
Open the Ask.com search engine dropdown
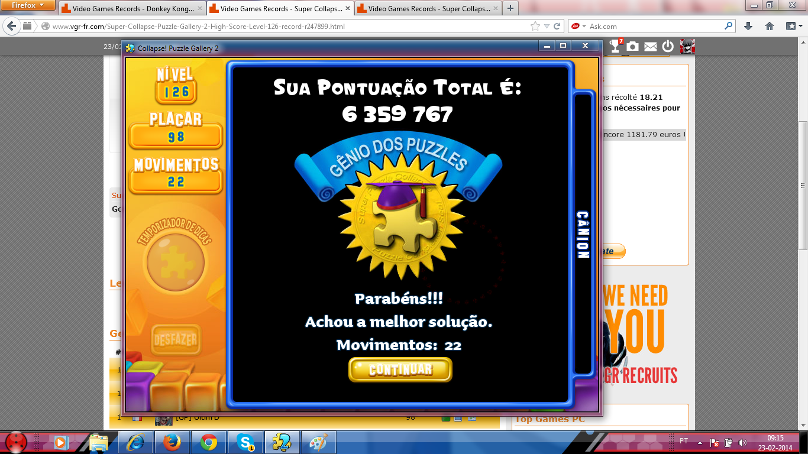point(578,27)
